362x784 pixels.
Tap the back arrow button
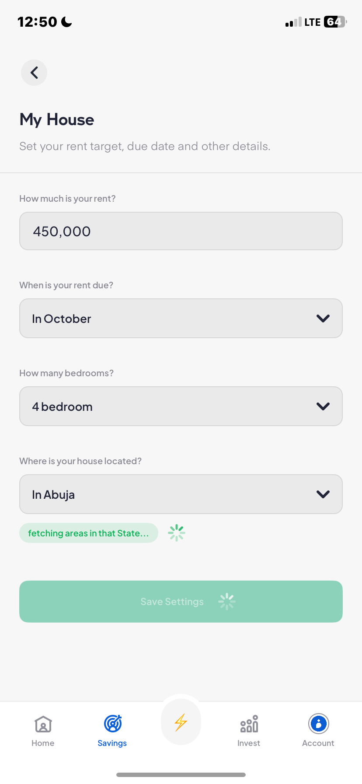tap(34, 73)
